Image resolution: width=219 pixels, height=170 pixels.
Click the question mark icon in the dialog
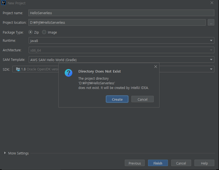click(69, 73)
